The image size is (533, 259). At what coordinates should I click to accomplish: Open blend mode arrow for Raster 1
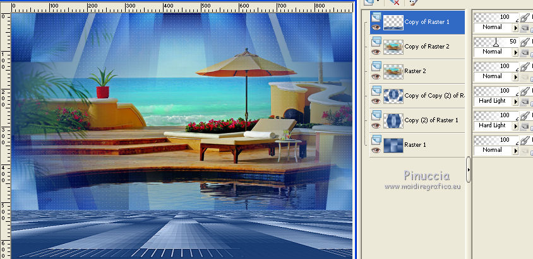pos(516,151)
